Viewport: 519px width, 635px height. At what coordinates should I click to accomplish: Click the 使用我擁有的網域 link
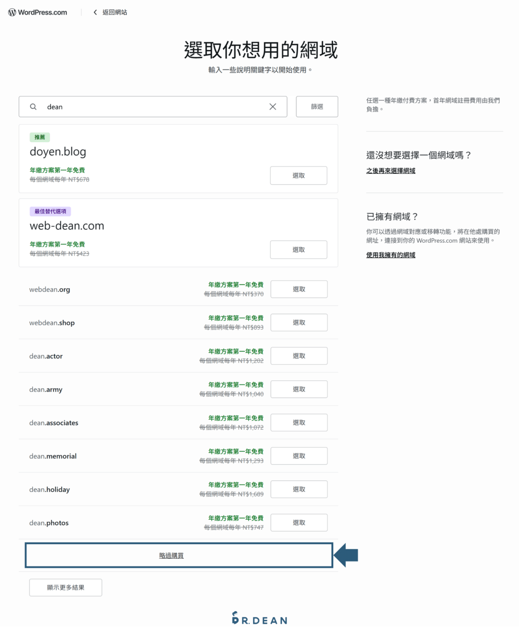(390, 255)
